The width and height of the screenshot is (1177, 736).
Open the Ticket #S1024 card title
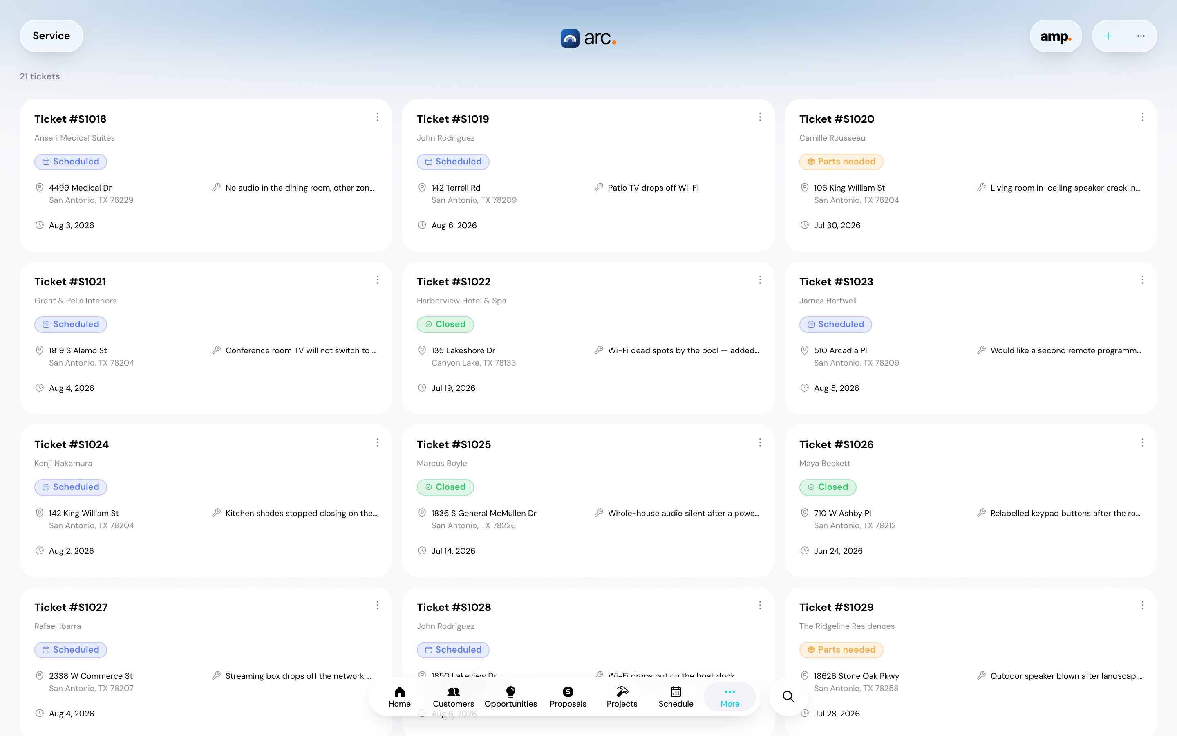pos(72,444)
